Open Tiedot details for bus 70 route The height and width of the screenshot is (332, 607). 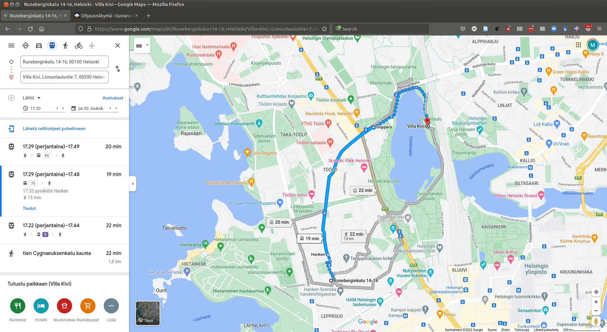coord(29,208)
